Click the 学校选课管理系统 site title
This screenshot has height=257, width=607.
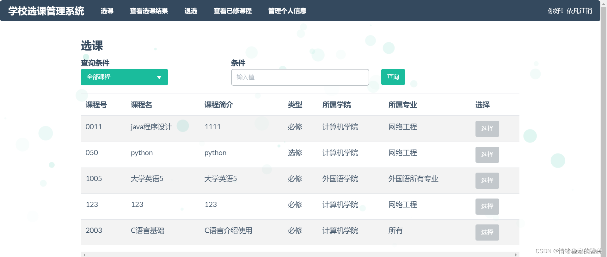tap(46, 11)
